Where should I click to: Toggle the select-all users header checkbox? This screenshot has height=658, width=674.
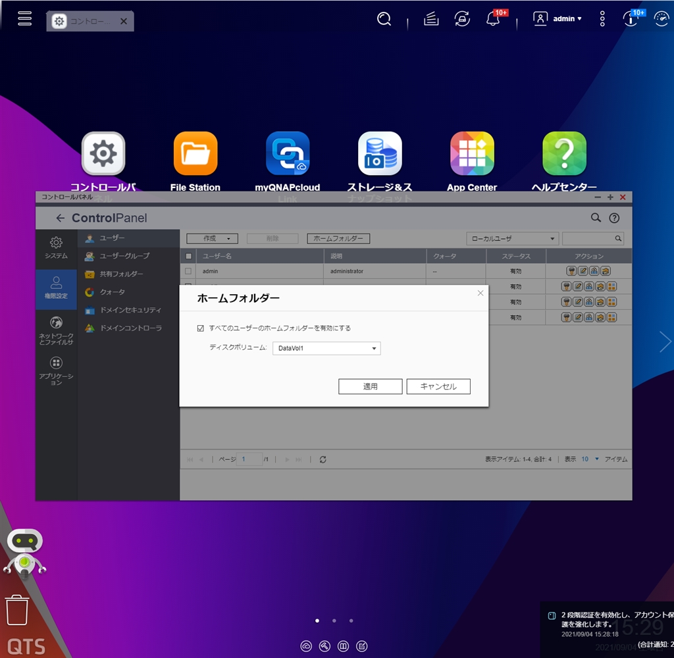tap(188, 256)
